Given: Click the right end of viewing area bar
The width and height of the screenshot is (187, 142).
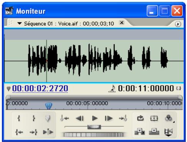Looking at the screenshot, I should click(x=180, y=97).
